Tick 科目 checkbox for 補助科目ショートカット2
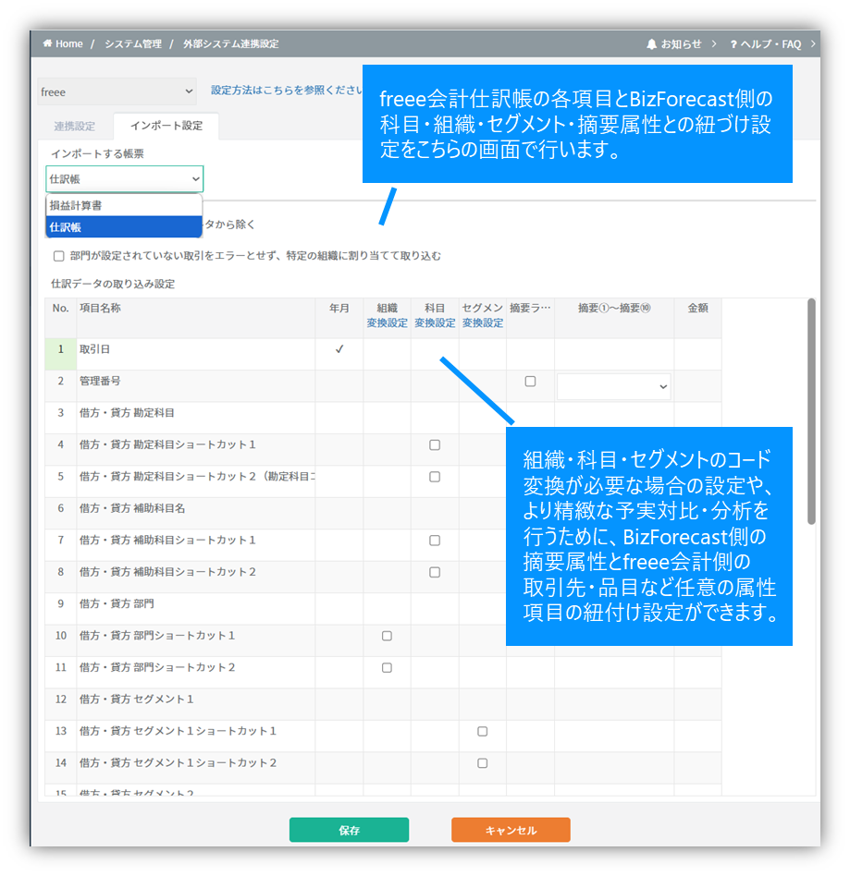This screenshot has width=850, height=876. (435, 572)
